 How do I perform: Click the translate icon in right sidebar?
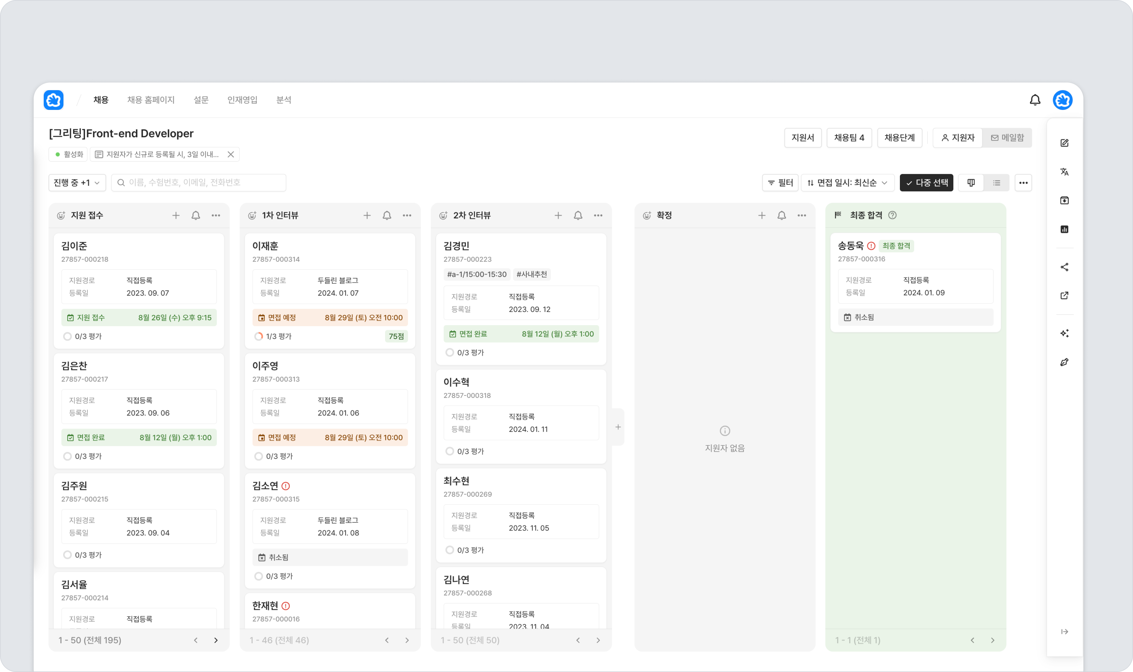click(1064, 172)
